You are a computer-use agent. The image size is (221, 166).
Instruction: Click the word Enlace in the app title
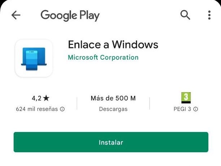[84, 45]
